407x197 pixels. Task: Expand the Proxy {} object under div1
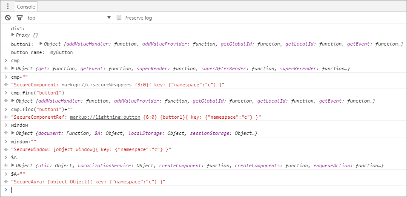click(13, 34)
